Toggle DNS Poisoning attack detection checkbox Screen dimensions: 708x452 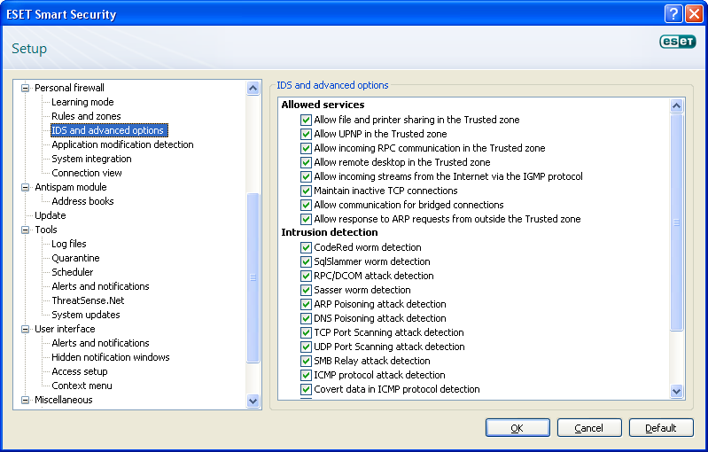click(306, 318)
